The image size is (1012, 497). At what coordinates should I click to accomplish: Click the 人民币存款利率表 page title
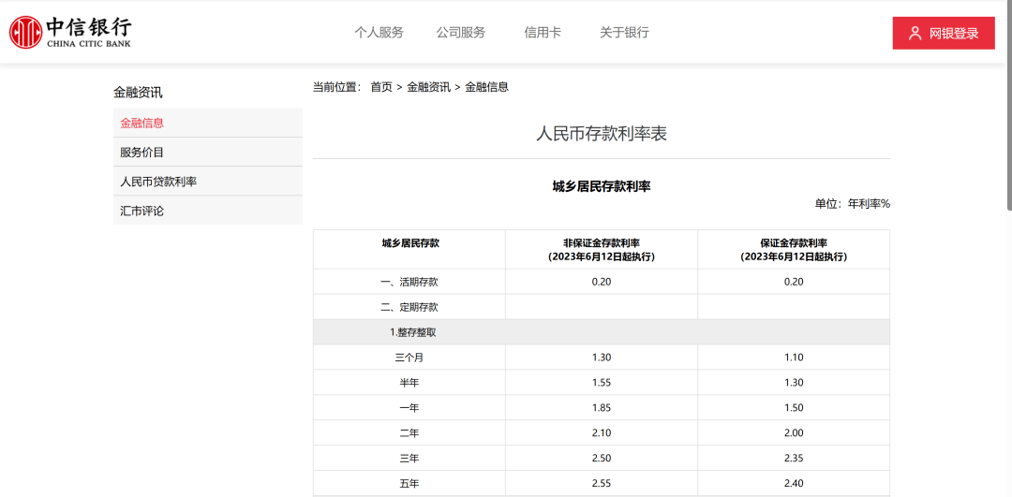coord(602,134)
